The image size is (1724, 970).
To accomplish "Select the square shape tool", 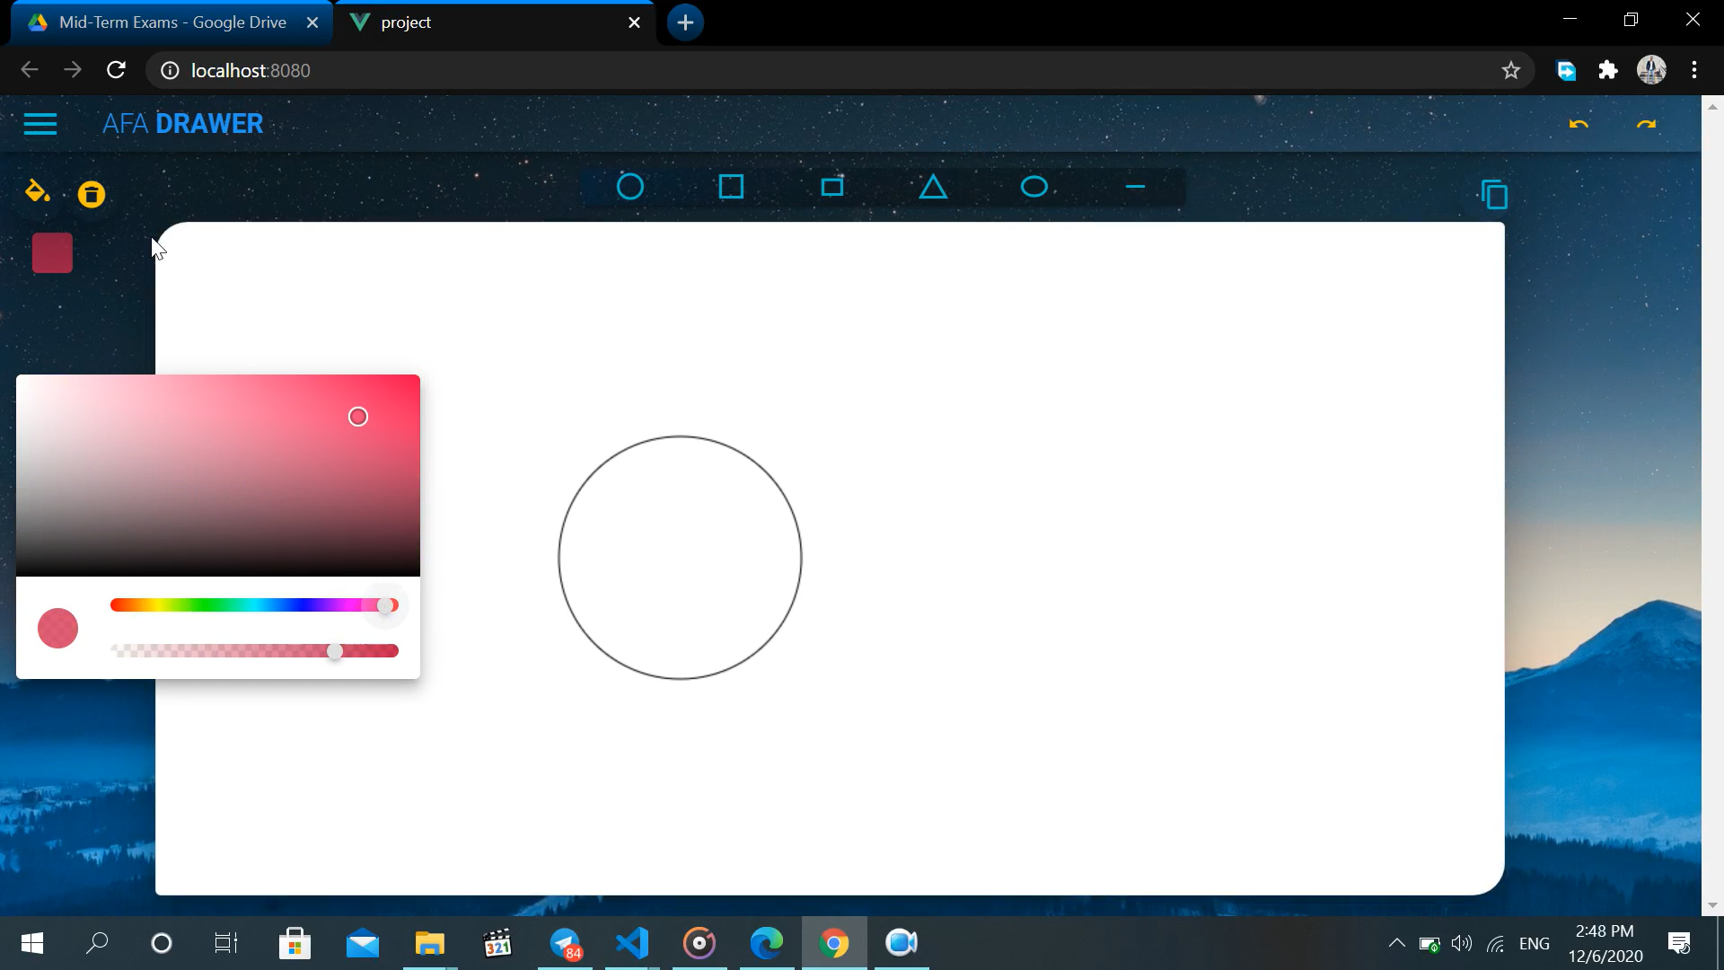I will click(732, 187).
